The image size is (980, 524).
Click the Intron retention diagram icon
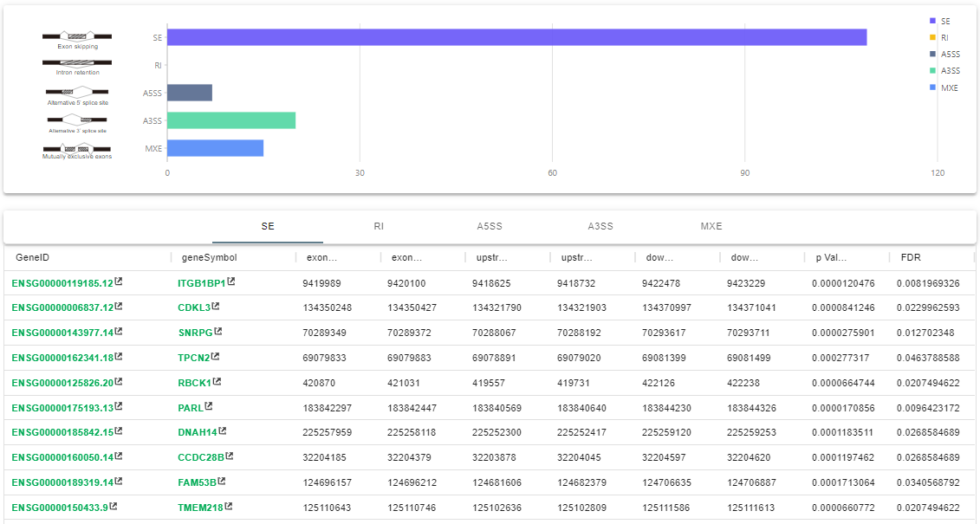pyautogui.click(x=77, y=63)
